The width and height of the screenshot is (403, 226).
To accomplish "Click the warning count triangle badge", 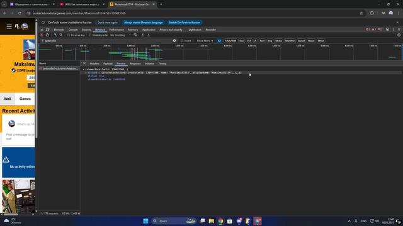I will pos(374,30).
